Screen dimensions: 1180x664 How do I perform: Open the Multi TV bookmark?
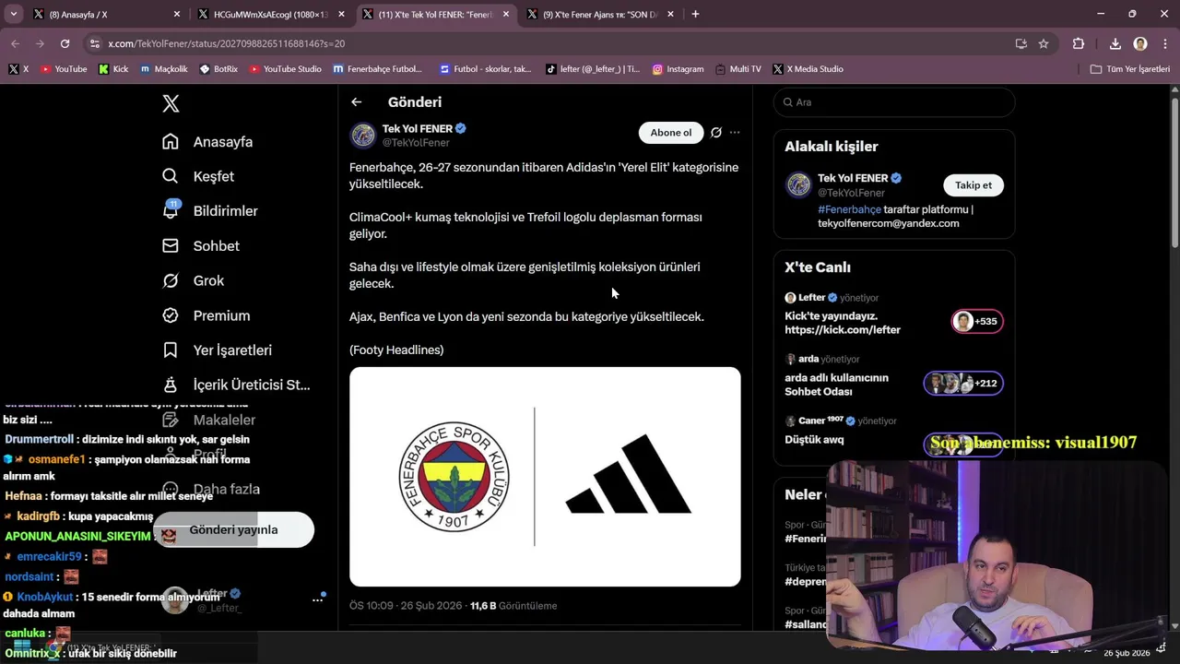737,69
